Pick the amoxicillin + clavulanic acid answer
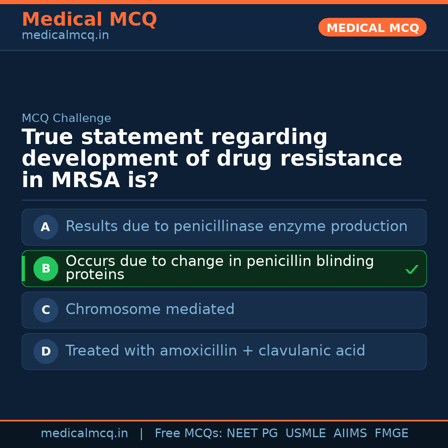 tap(215, 351)
